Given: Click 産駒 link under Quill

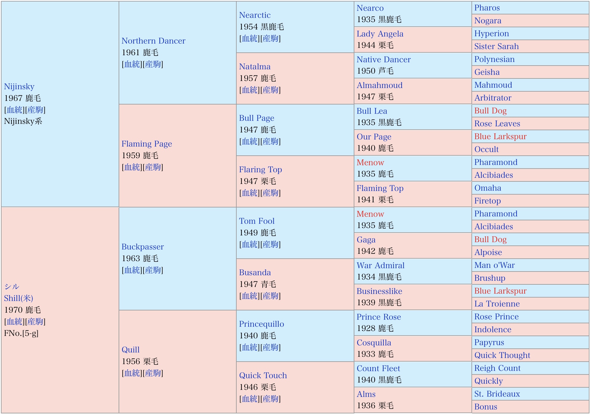Looking at the screenshot, I should (153, 373).
